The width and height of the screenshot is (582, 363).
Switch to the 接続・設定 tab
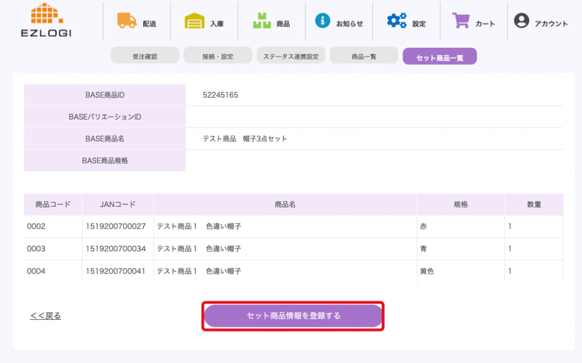click(218, 56)
